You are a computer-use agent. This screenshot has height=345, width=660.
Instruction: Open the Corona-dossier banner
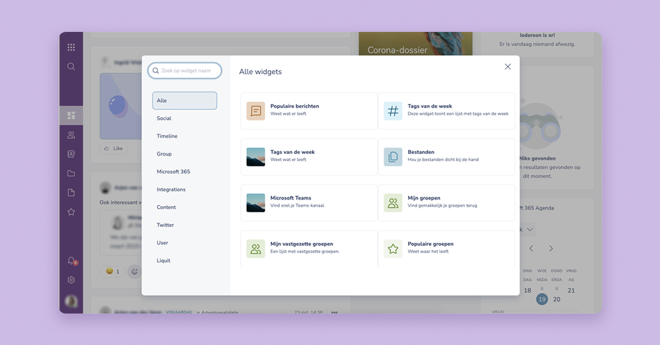point(415,44)
